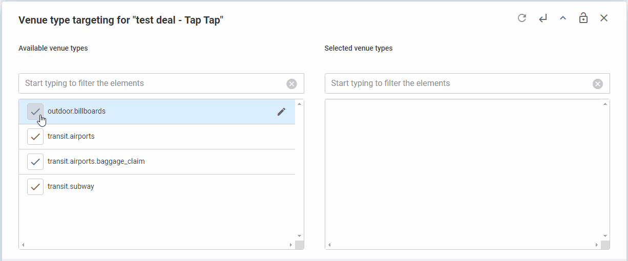Toggle the transit.subway checkbox
The image size is (628, 261).
coord(35,187)
